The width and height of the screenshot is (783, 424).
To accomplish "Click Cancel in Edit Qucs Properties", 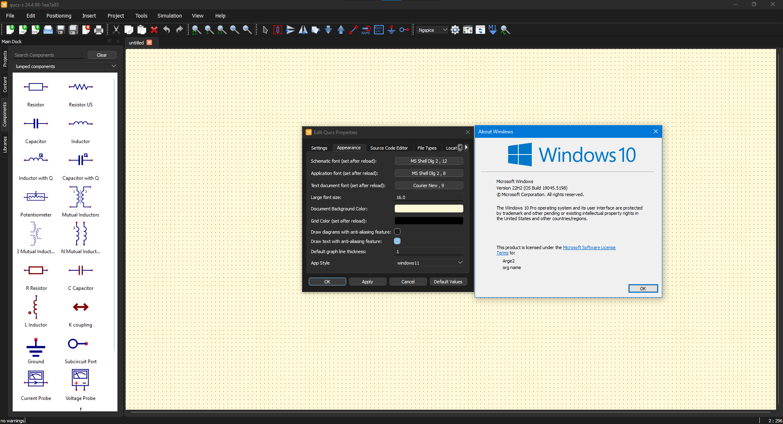I will pyautogui.click(x=408, y=282).
